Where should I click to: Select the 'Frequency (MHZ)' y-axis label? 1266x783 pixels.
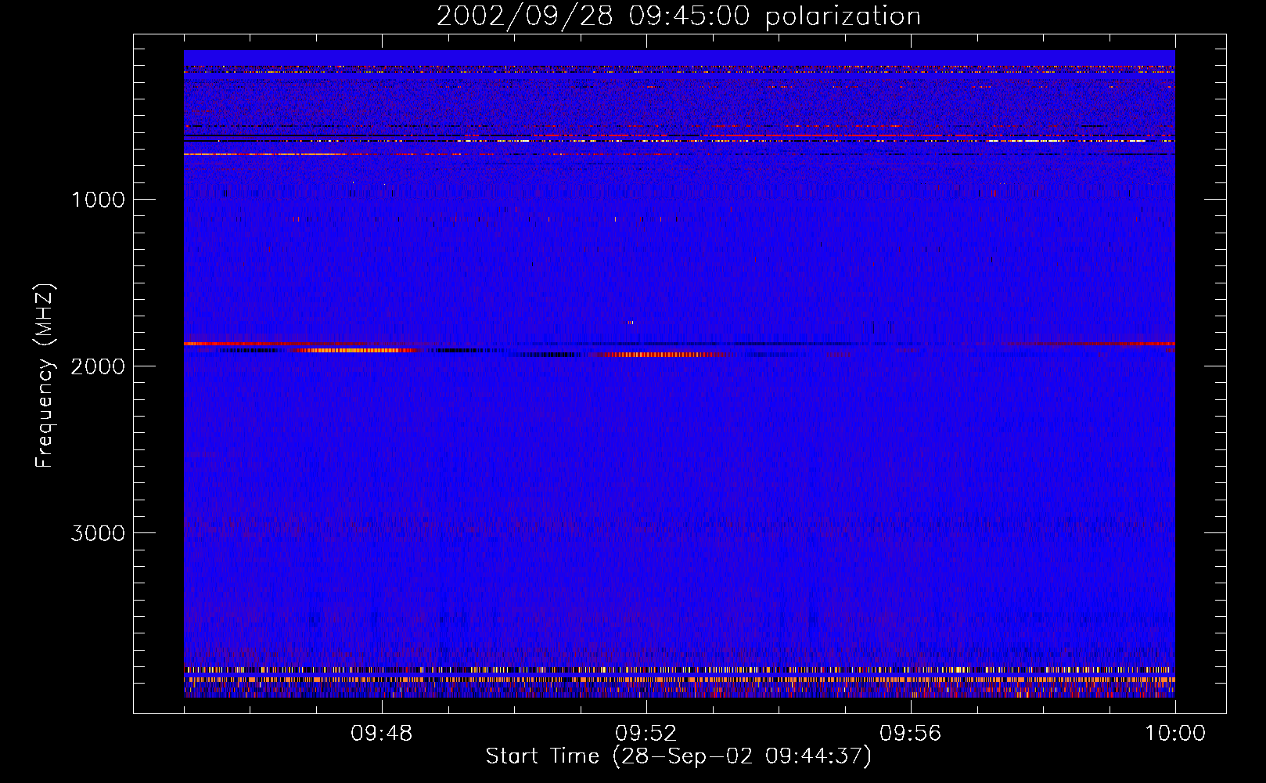[x=45, y=376]
